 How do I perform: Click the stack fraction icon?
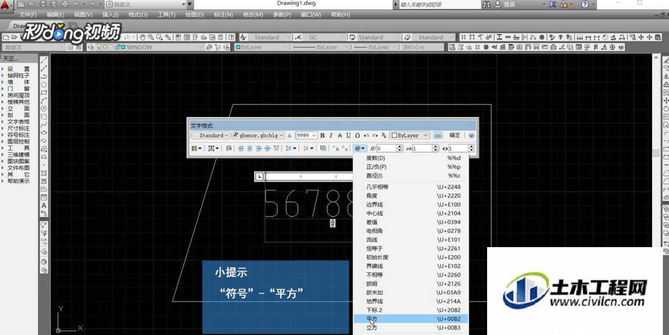tap(384, 135)
